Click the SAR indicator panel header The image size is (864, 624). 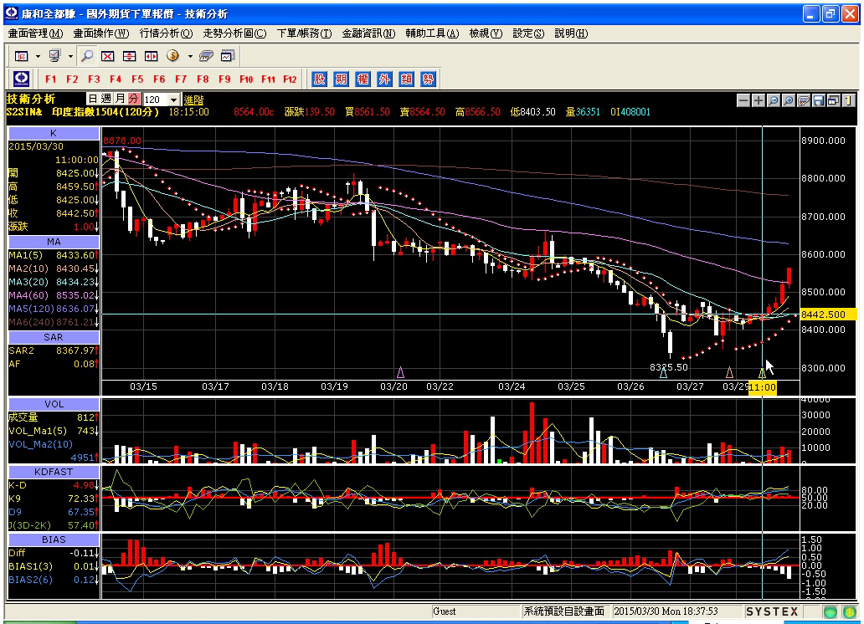point(54,337)
